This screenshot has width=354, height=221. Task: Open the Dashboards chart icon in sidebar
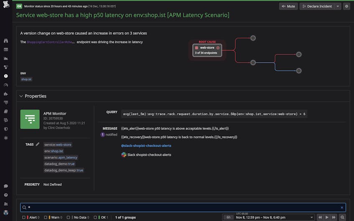point(6,58)
